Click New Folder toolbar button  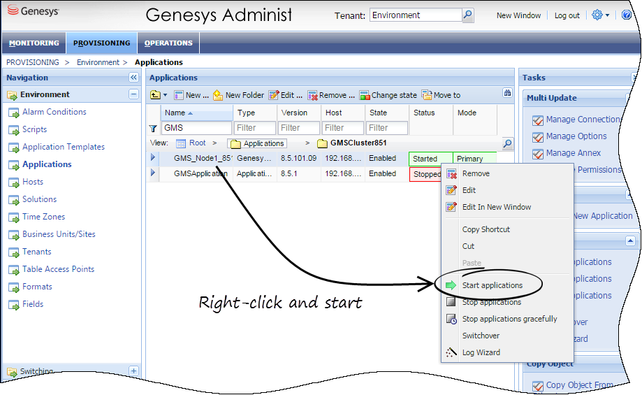(x=238, y=95)
